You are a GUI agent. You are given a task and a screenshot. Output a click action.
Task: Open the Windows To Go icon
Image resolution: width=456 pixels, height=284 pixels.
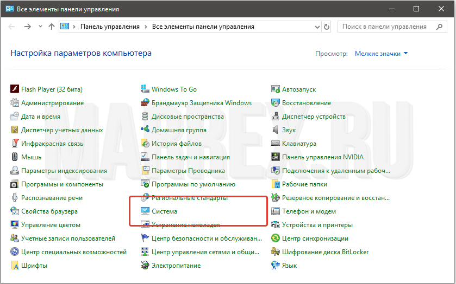pyautogui.click(x=145, y=89)
